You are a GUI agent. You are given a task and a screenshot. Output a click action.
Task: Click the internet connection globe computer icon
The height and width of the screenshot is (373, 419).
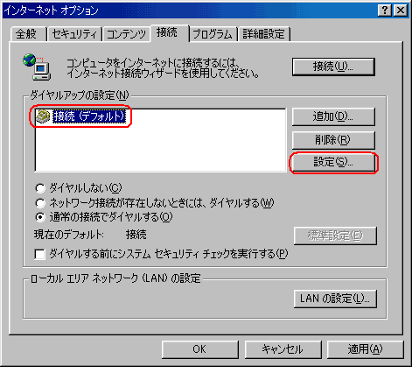point(37,67)
